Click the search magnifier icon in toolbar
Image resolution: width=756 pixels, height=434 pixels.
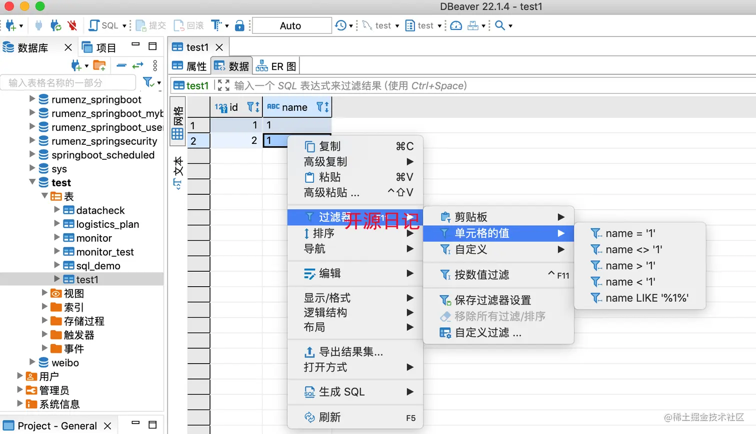(499, 25)
